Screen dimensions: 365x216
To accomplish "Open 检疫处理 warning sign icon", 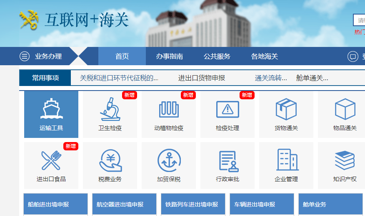I will click(x=227, y=110).
